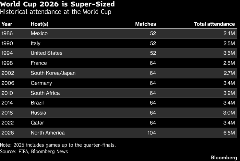
Task: Click the chart title World Cup 2026
Action: click(x=57, y=4)
